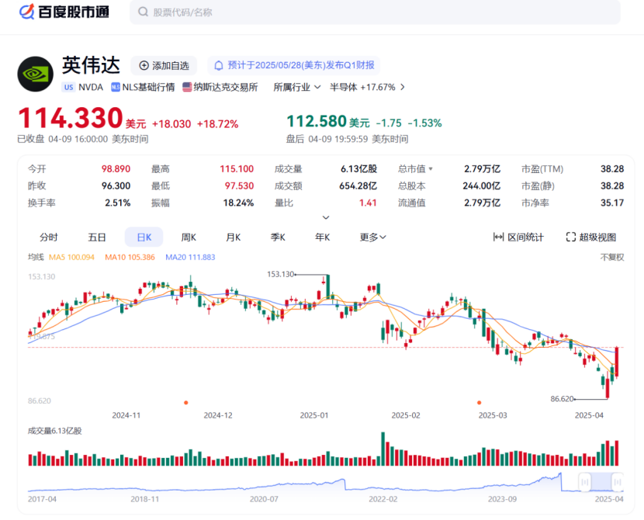Toggle the 不复权 adjustment setting
The height and width of the screenshot is (520, 644).
[611, 257]
